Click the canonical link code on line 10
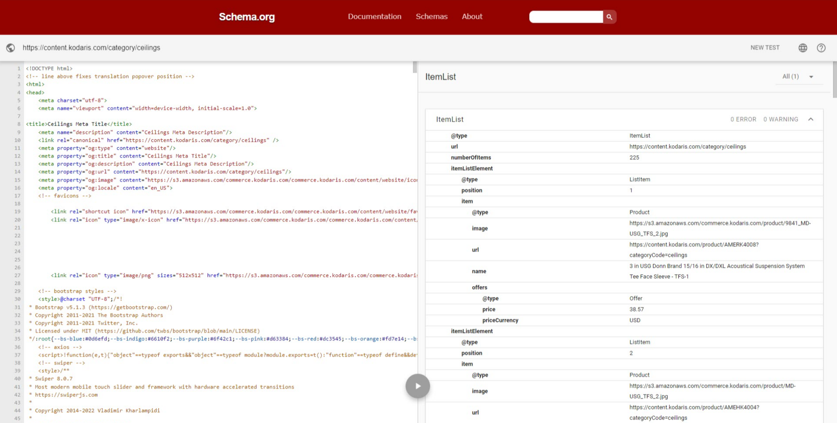837x423 pixels. click(x=158, y=140)
